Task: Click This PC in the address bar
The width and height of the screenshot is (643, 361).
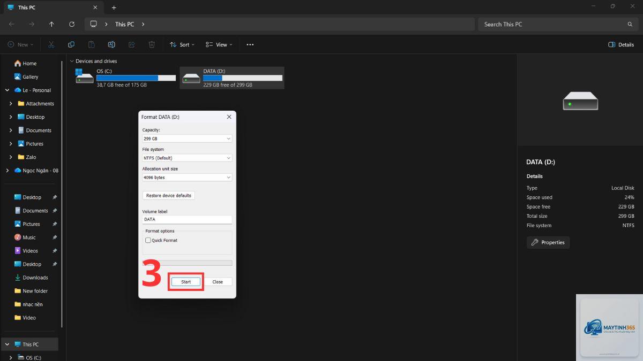Action: [x=124, y=24]
